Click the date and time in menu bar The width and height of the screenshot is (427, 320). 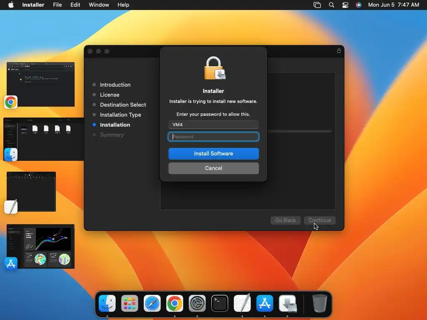click(394, 5)
